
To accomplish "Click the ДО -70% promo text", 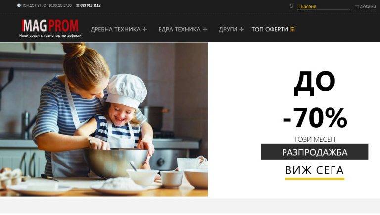I will pyautogui.click(x=315, y=100).
